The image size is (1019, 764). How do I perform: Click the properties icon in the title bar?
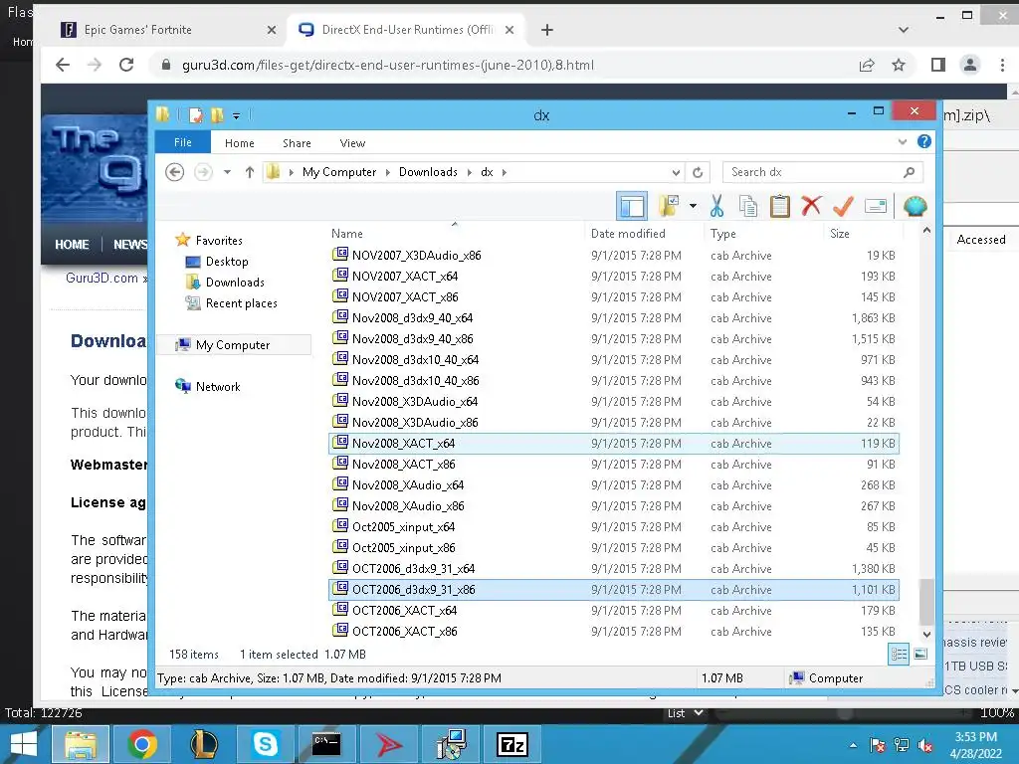tap(195, 115)
